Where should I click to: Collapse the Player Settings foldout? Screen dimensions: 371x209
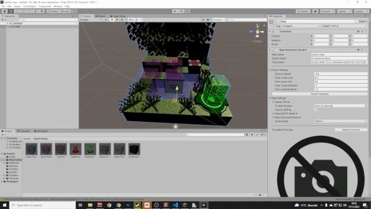[x=270, y=70]
